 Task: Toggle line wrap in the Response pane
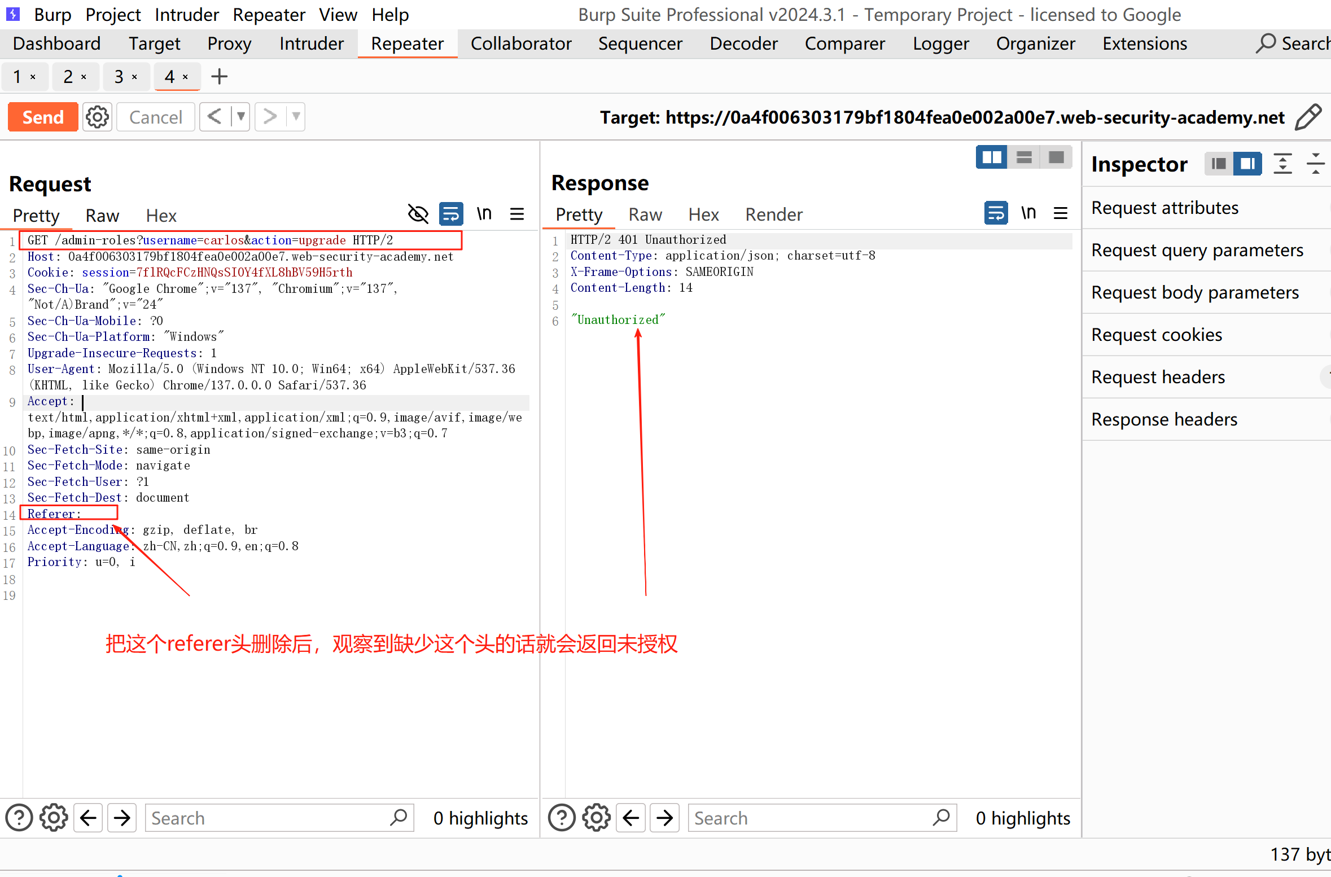coord(996,213)
